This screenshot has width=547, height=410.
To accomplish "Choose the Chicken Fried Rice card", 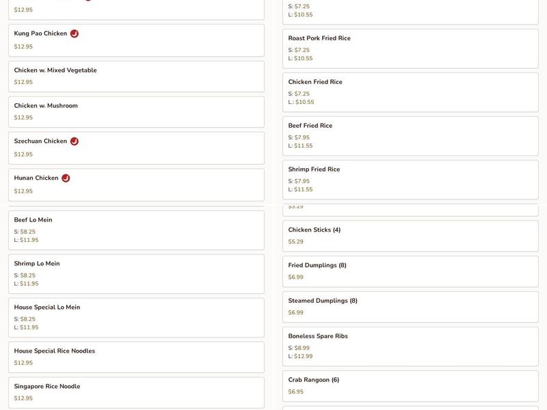I will tap(410, 92).
